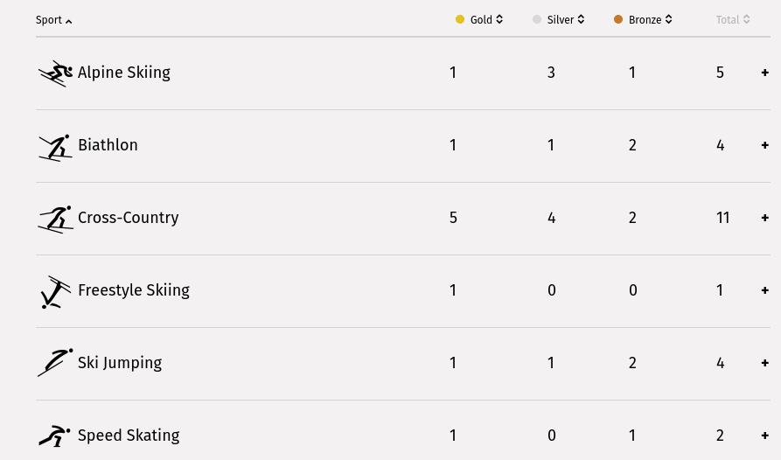Sort table by Sport column

tap(53, 20)
